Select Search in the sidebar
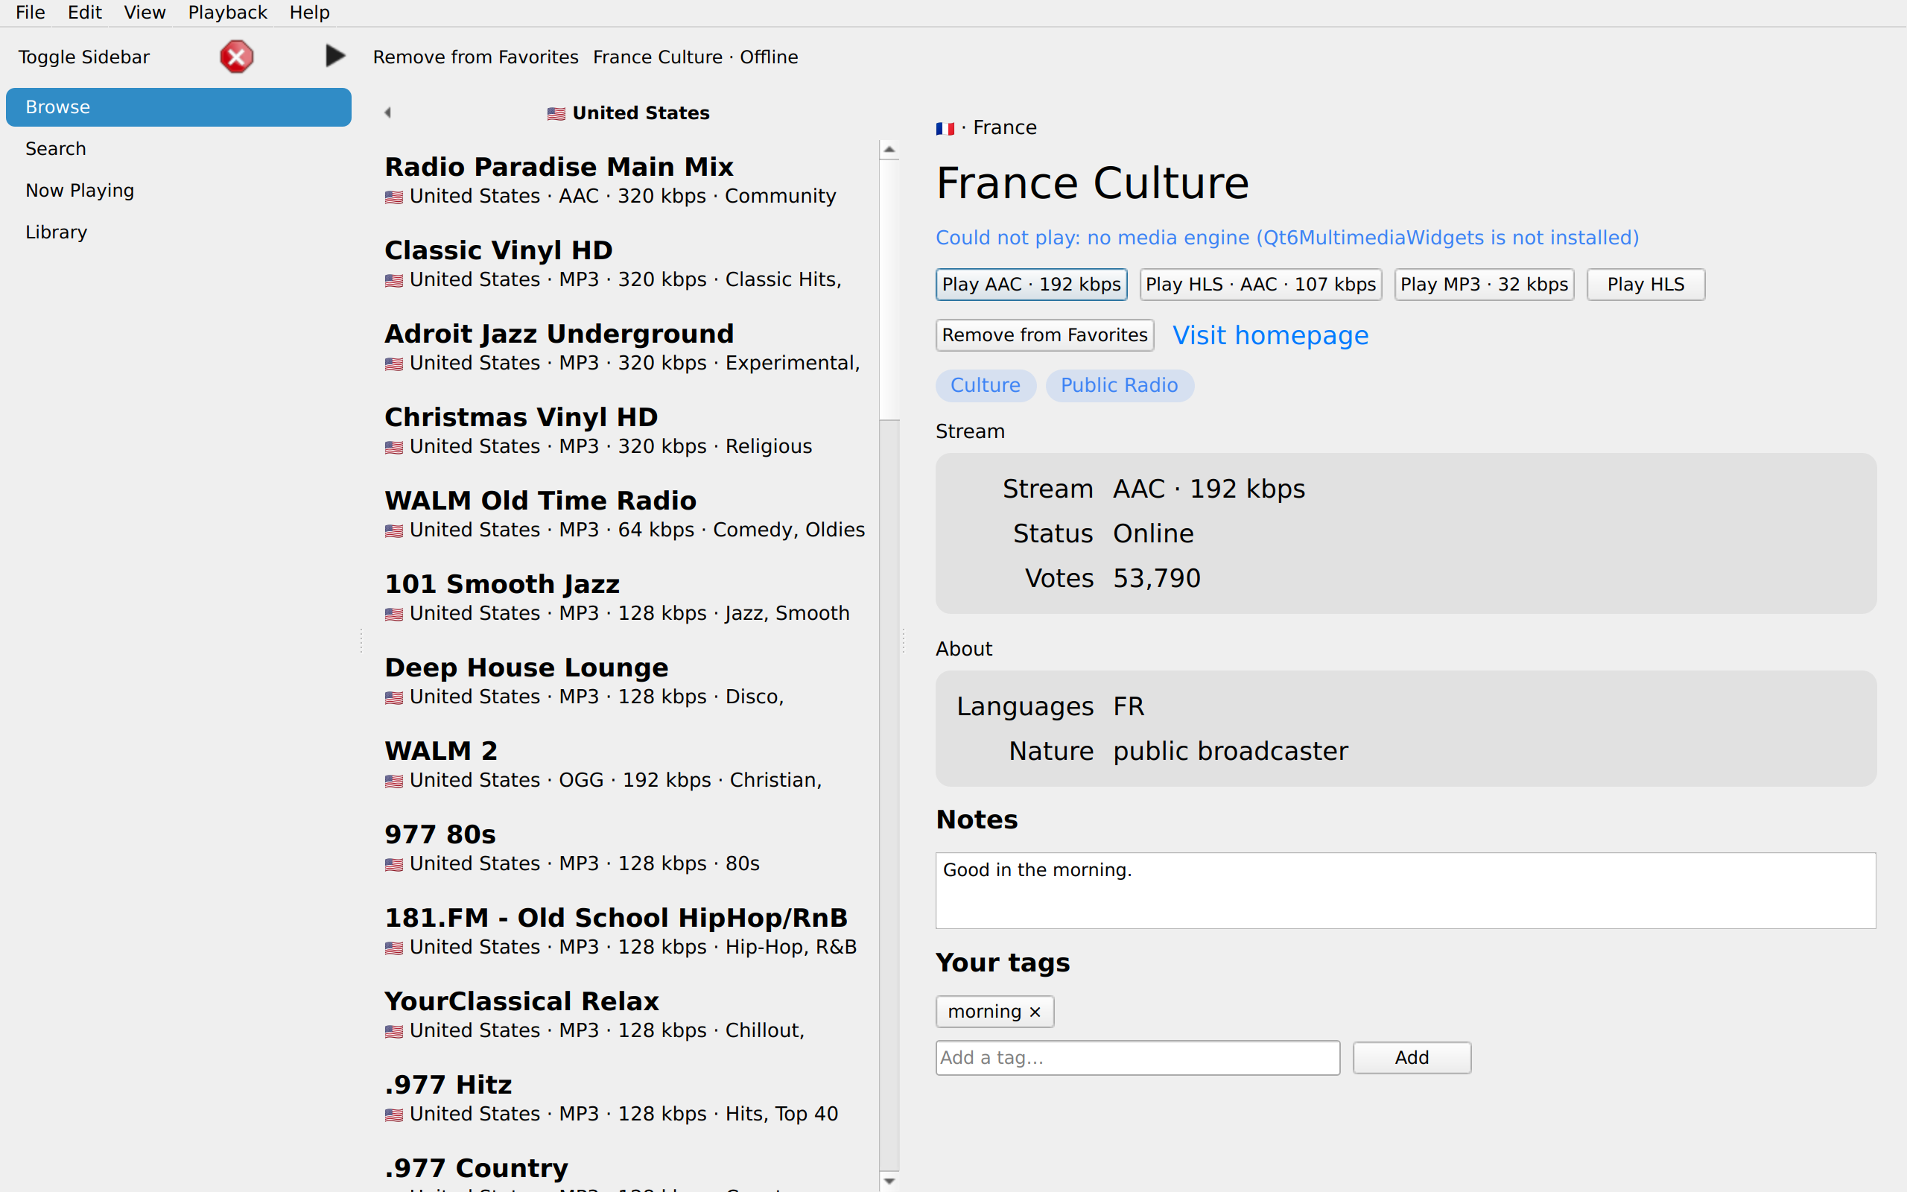1907x1192 pixels. coord(179,149)
